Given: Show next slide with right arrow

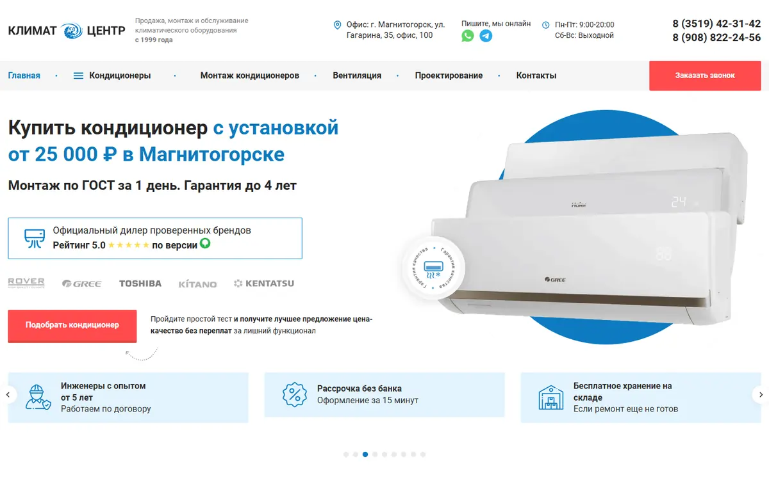Looking at the screenshot, I should tap(761, 394).
